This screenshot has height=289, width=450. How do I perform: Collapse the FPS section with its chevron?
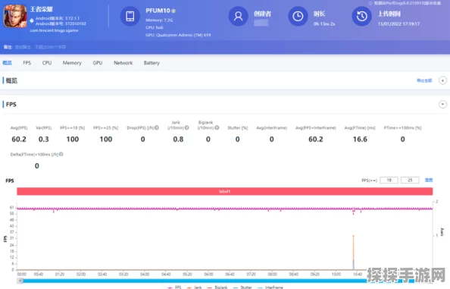pos(442,104)
